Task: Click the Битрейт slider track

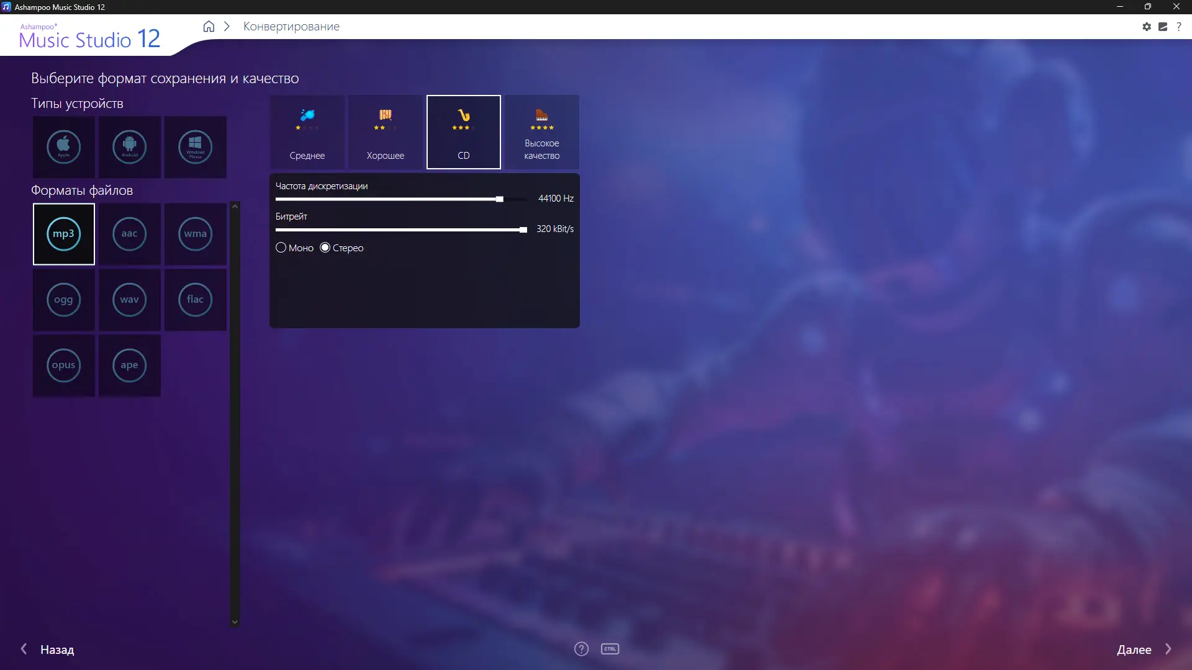Action: pos(400,230)
